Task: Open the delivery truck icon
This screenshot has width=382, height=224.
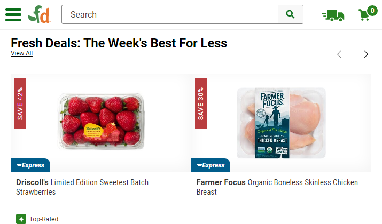Action: pos(333,15)
